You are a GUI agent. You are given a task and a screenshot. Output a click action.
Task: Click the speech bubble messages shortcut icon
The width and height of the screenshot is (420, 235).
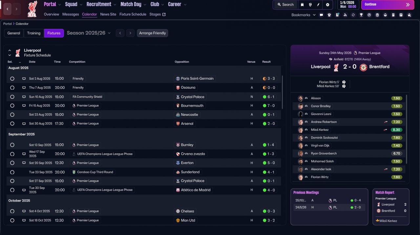(x=321, y=15)
